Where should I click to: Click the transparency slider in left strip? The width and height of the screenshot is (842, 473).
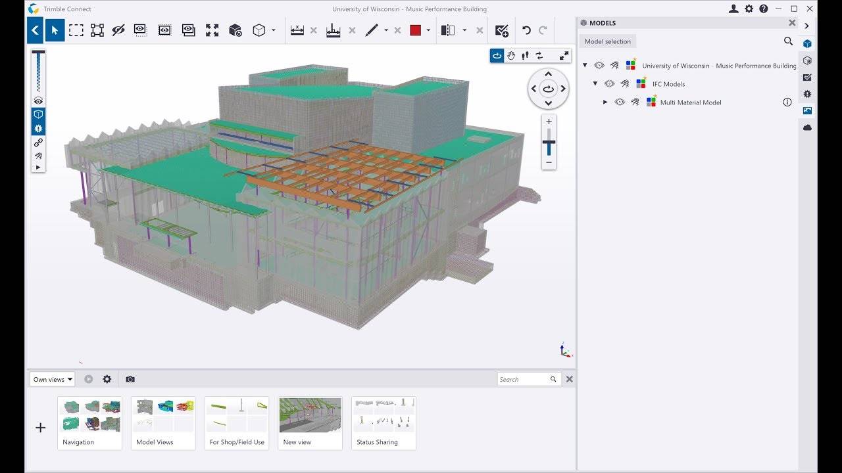(x=38, y=71)
